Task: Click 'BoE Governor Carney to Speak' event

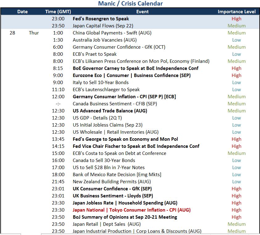Action: pyautogui.click(x=135, y=68)
